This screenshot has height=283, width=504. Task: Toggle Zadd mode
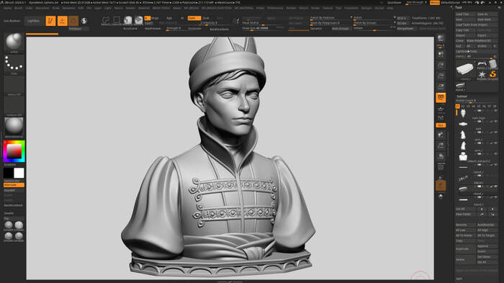[x=194, y=18]
